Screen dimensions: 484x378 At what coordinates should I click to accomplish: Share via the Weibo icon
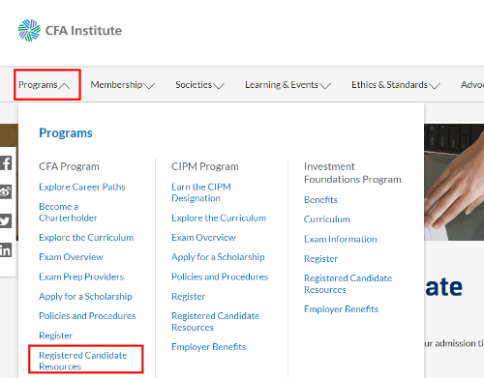(6, 191)
